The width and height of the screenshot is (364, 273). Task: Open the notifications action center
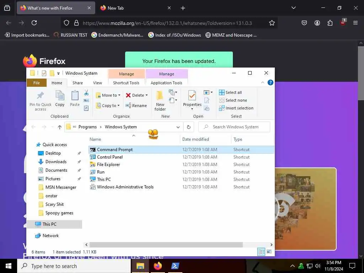(352, 266)
